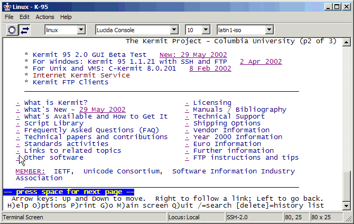Follow the 2 Apr 2002 link
This screenshot has height=224, width=354.
coord(260,62)
